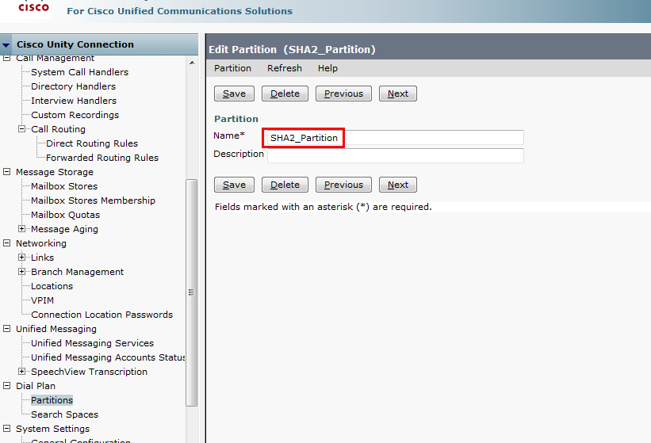Expand the Links node

22,258
